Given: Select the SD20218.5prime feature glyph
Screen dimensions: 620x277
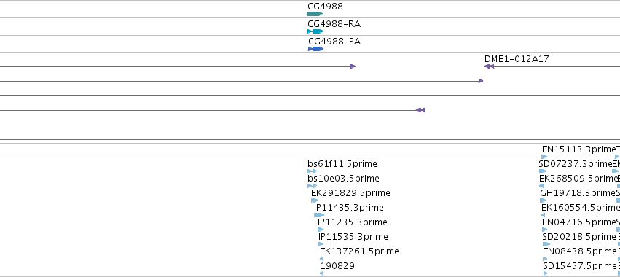Looking at the screenshot, I should tap(546, 244).
